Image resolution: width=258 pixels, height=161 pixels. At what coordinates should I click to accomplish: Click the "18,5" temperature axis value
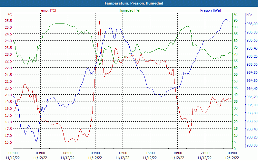click(x=8, y=115)
